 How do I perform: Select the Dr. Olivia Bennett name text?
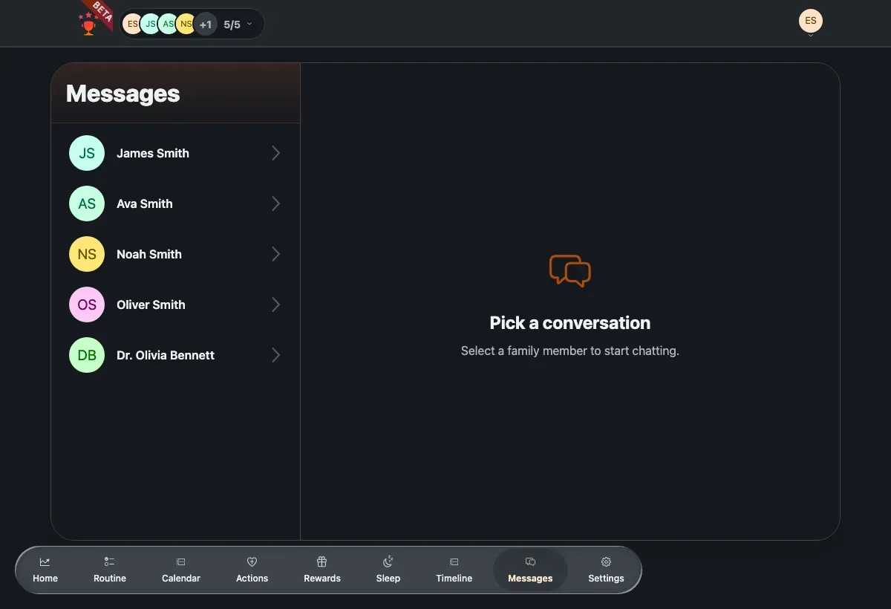(166, 355)
